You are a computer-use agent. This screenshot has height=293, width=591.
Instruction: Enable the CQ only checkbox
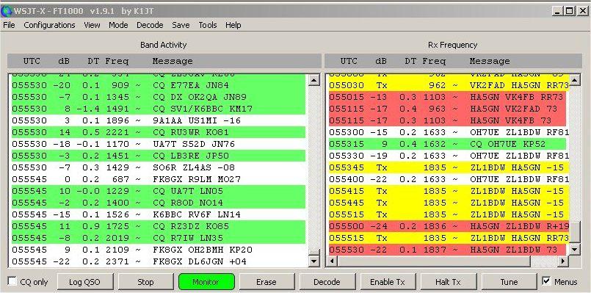coord(12,281)
